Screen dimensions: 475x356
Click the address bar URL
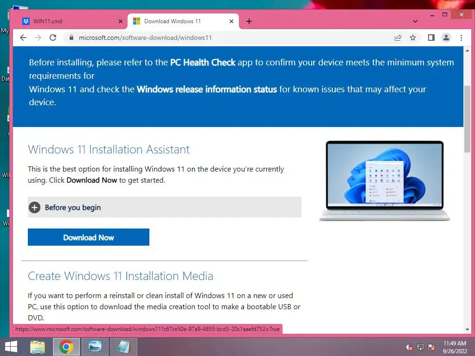pyautogui.click(x=145, y=38)
